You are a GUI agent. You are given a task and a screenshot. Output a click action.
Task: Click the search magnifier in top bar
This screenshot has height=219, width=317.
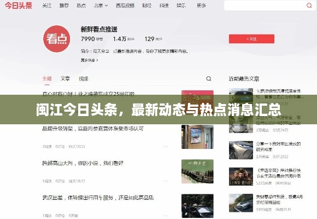(x=309, y=5)
